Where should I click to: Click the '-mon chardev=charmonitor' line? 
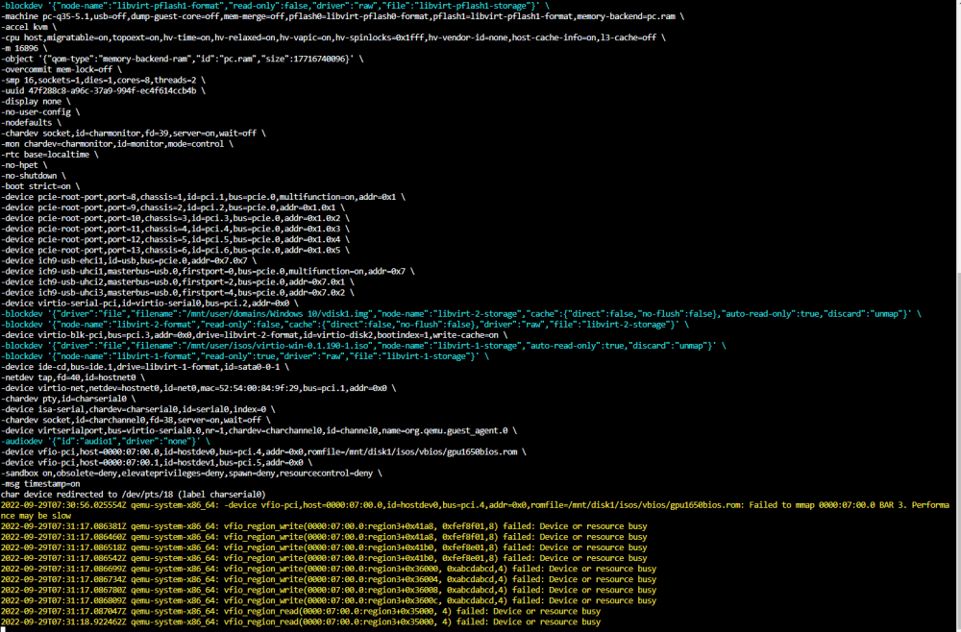click(x=117, y=144)
